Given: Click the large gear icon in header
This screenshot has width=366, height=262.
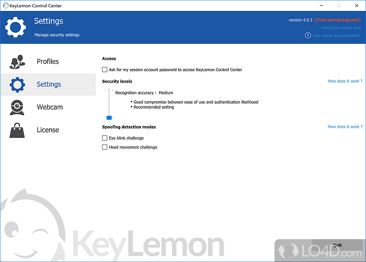Looking at the screenshot, I should click(16, 27).
